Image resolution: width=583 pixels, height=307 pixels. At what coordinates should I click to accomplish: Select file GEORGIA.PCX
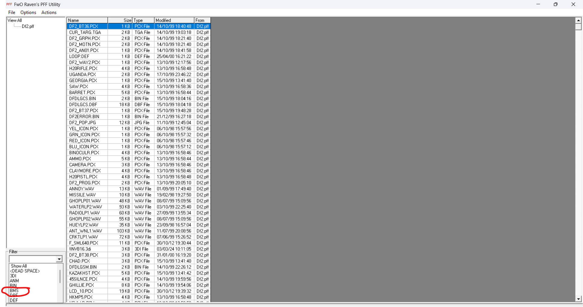pos(83,80)
